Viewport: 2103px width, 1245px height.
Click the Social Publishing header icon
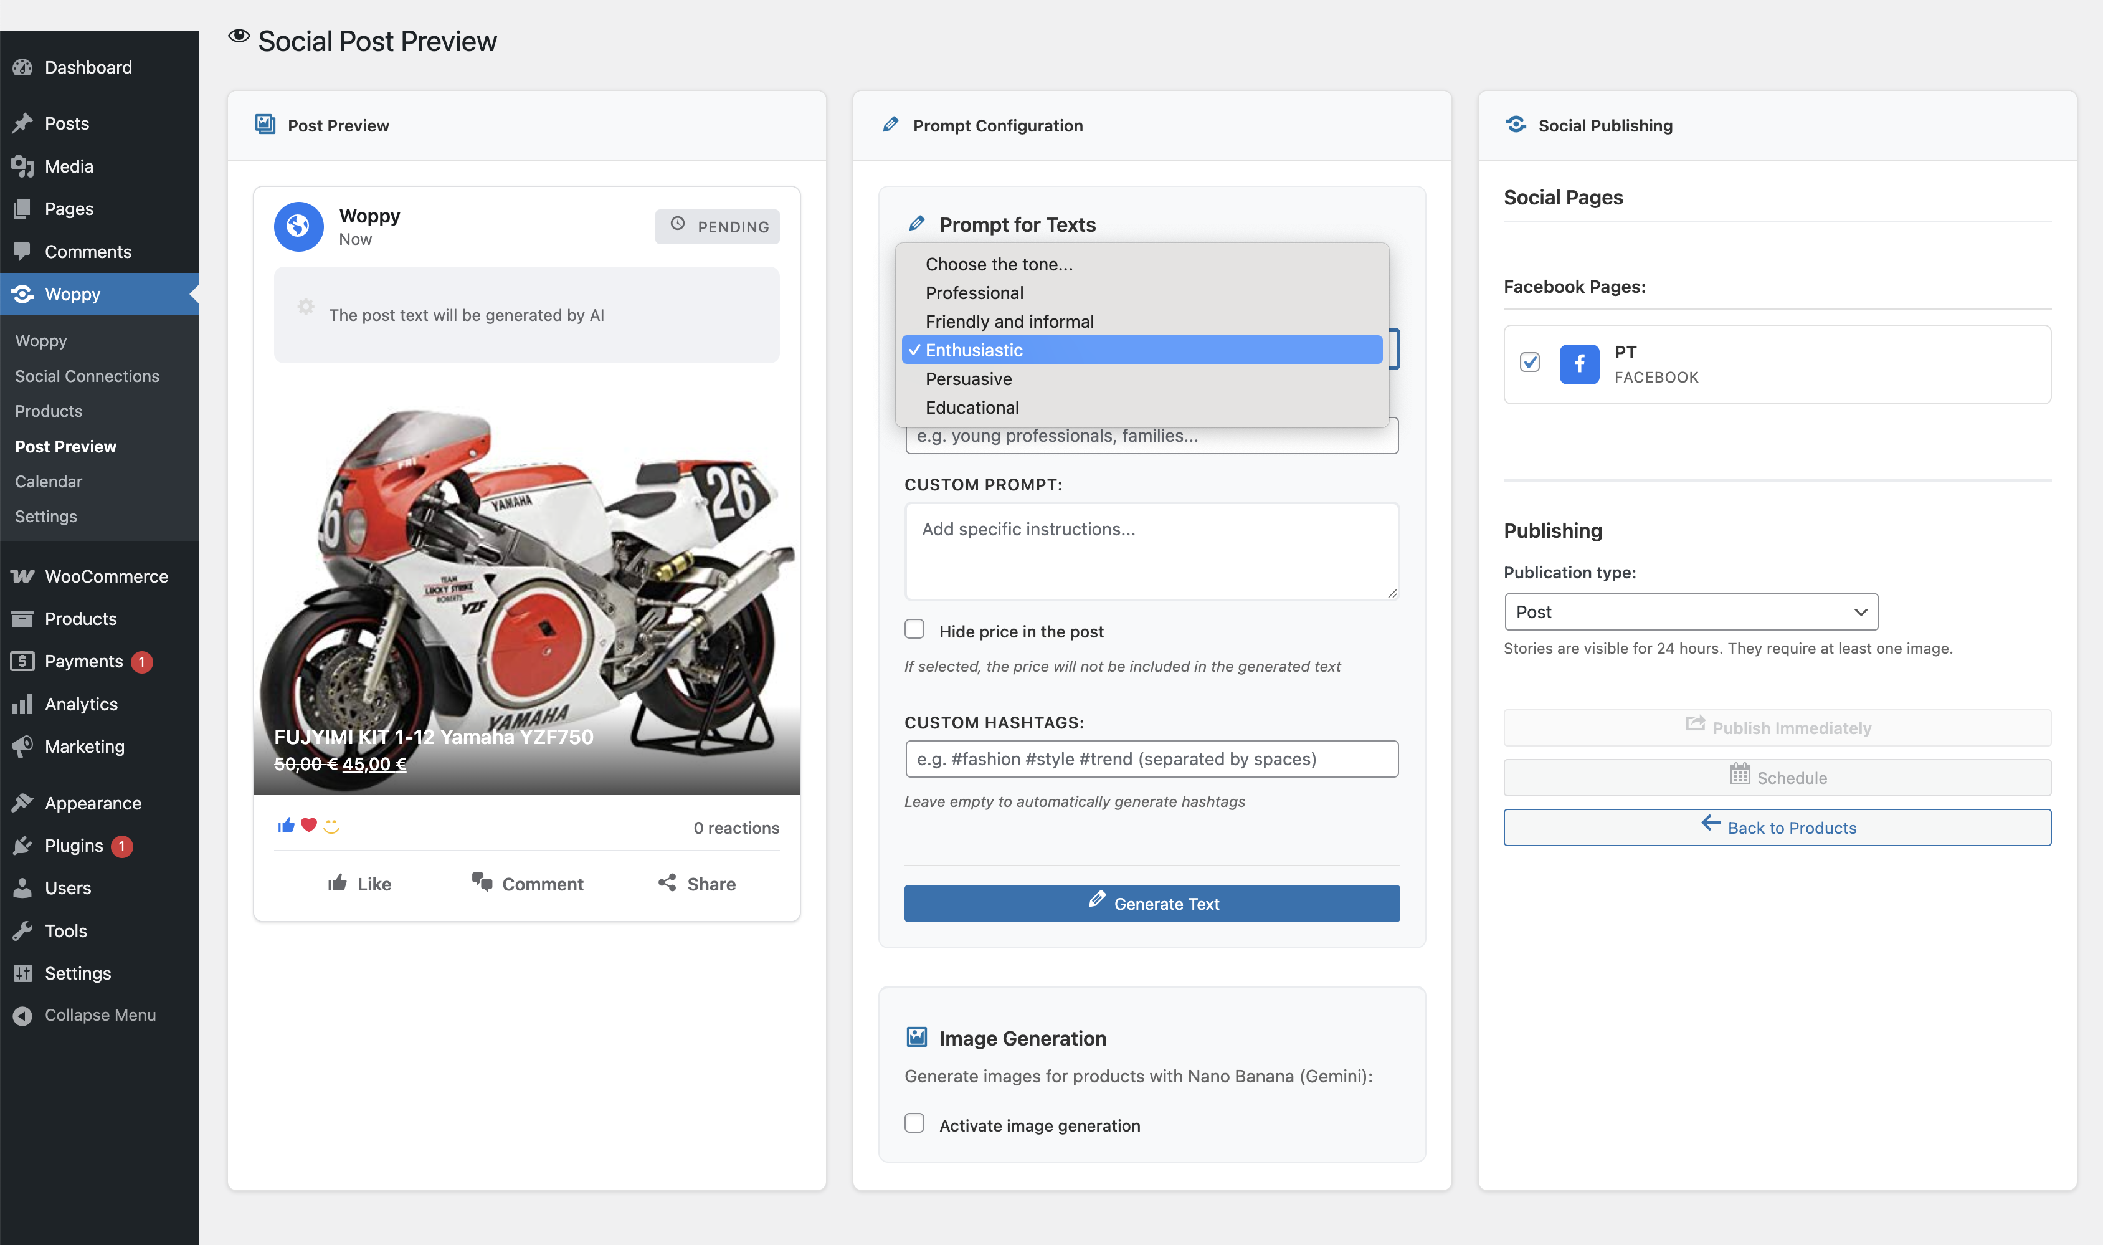click(1516, 124)
